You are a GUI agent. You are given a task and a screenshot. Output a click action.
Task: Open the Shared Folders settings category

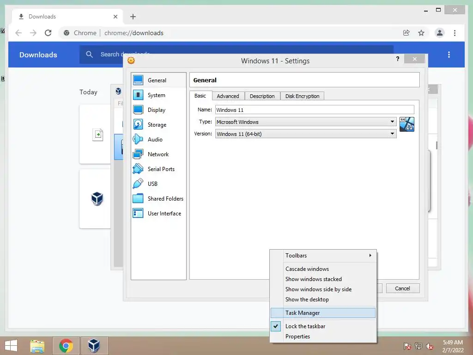(158, 199)
